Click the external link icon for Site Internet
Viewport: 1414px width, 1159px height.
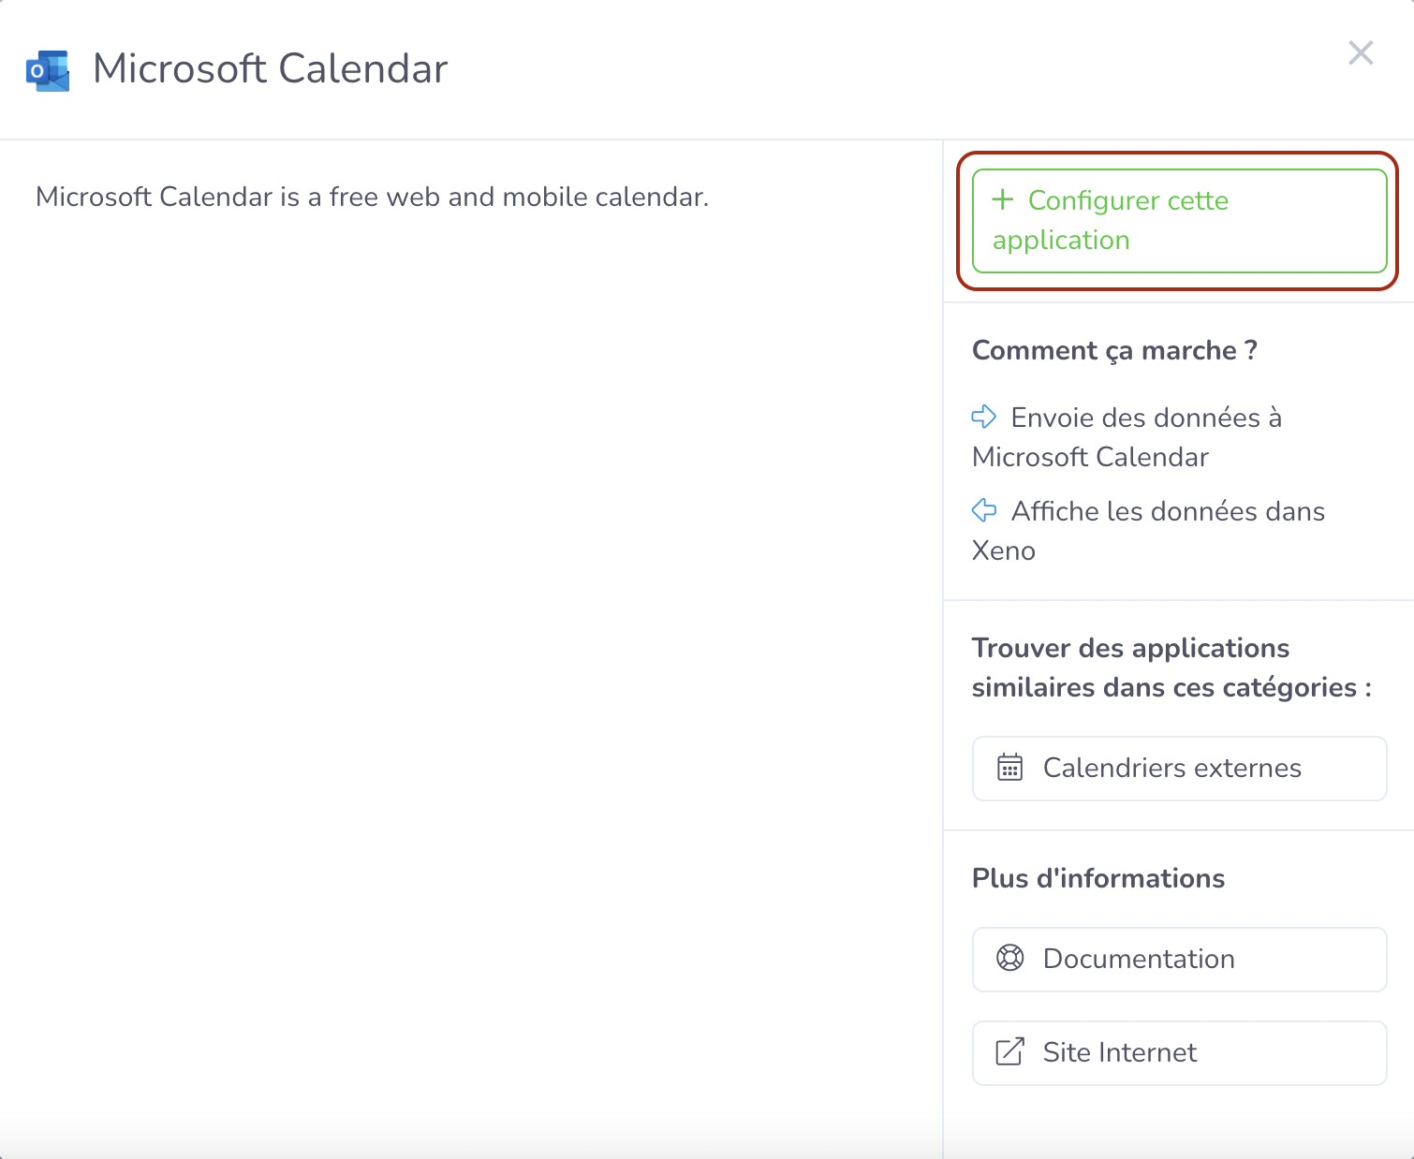(1009, 1051)
